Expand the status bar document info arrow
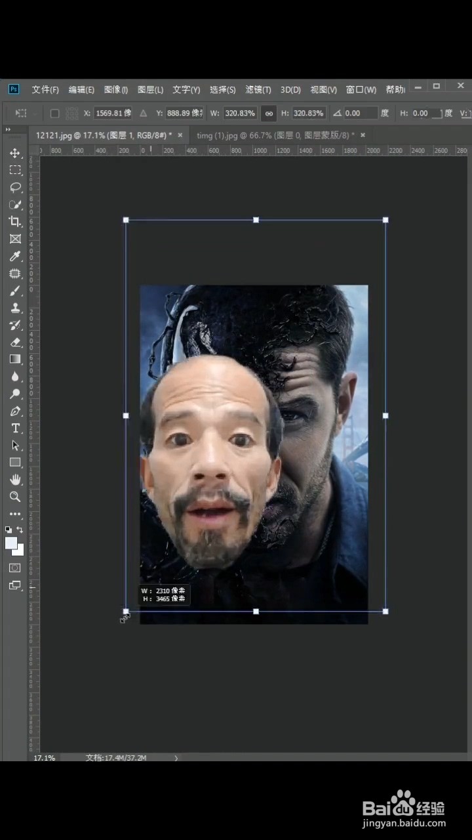Screen dimensions: 472x840 176,757
